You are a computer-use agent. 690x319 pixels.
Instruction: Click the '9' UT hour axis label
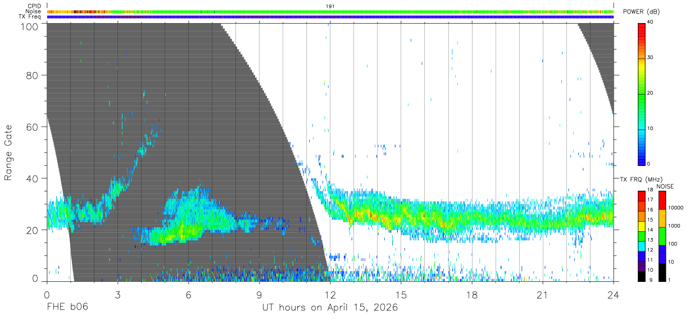(259, 295)
